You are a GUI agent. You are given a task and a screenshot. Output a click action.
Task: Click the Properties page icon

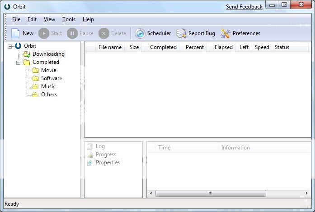(x=90, y=162)
